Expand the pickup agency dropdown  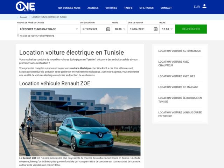tap(49, 29)
